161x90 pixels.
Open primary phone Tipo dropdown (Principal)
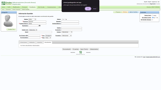(48, 35)
